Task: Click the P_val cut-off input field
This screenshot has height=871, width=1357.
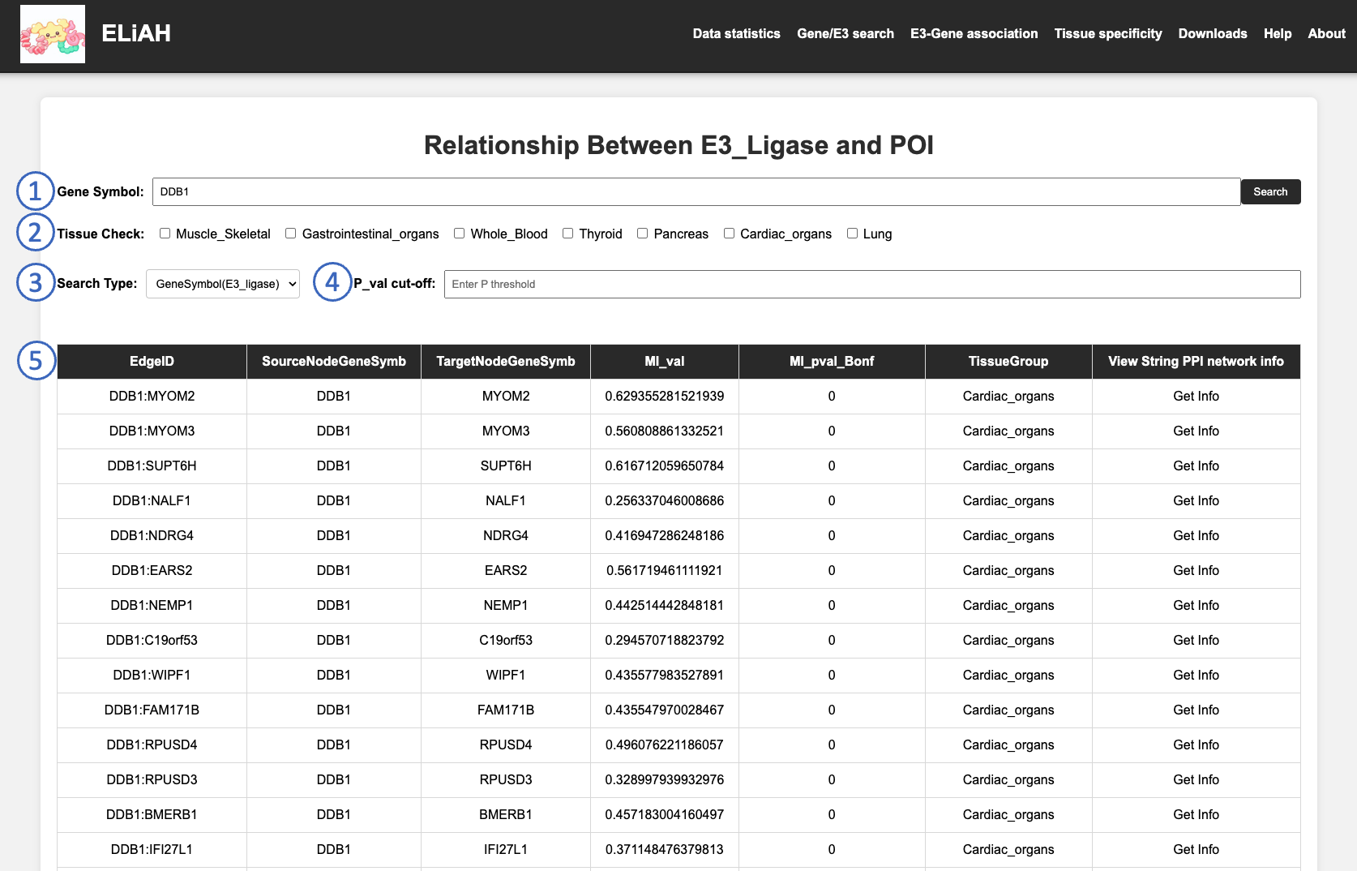Action: (872, 284)
